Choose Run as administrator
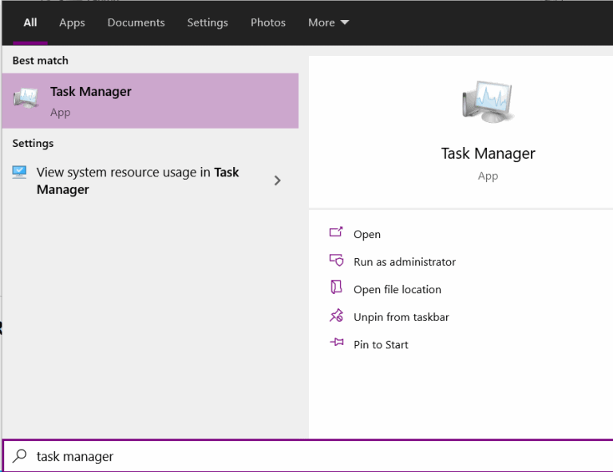 [405, 262]
